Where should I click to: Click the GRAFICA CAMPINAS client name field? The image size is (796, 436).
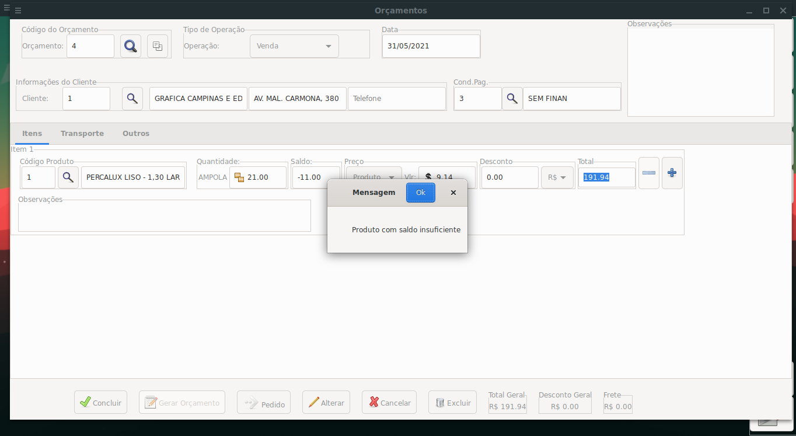coord(198,99)
